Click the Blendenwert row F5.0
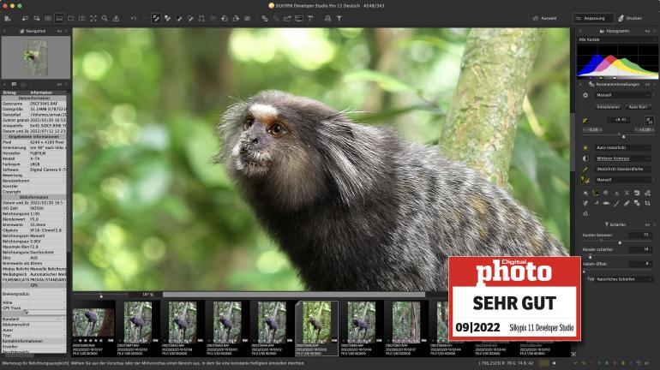The image size is (660, 370). tap(33, 219)
